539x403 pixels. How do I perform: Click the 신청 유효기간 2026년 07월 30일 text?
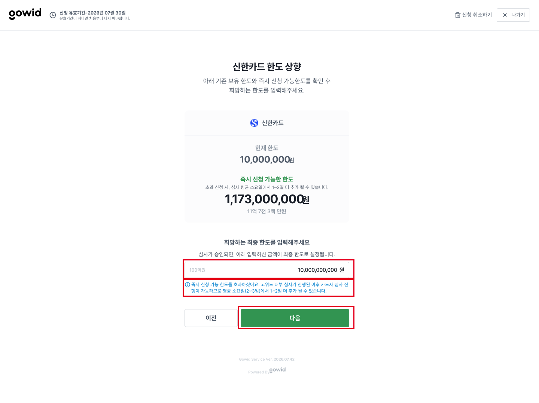tap(92, 13)
